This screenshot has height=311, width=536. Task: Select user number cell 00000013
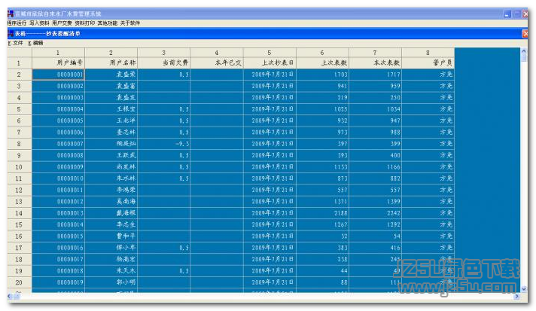(59, 213)
